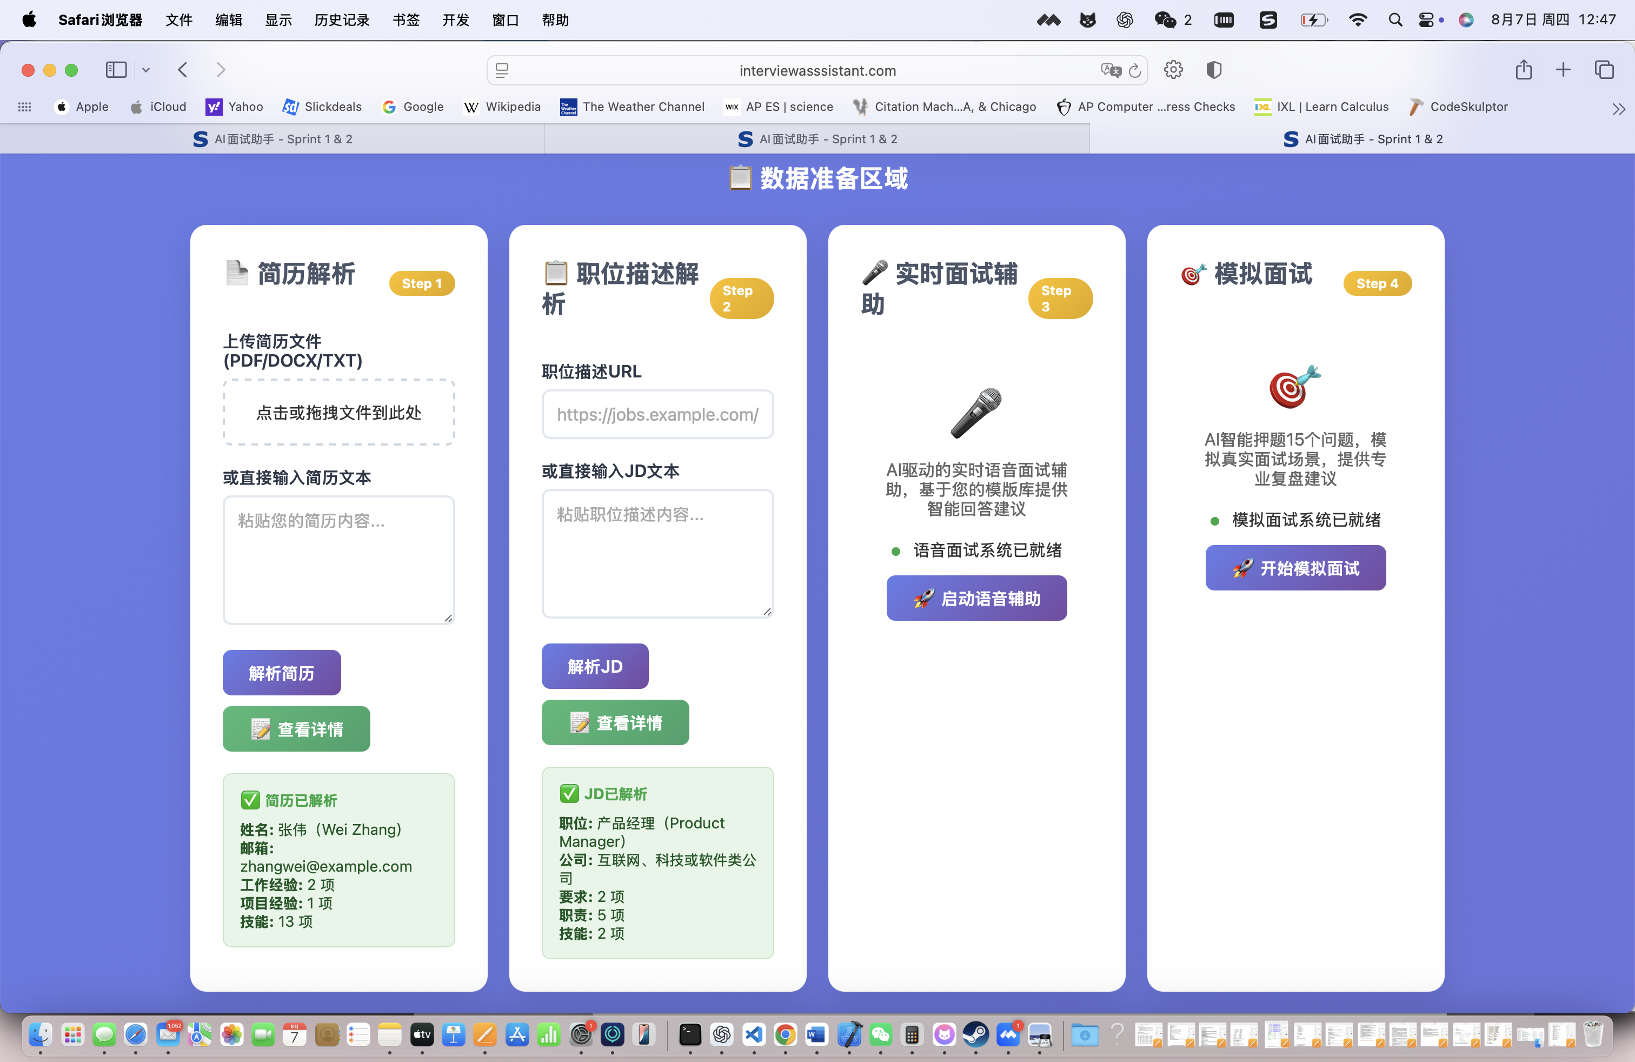
Task: Switch to the first AI面试助手 tab
Action: pos(272,140)
